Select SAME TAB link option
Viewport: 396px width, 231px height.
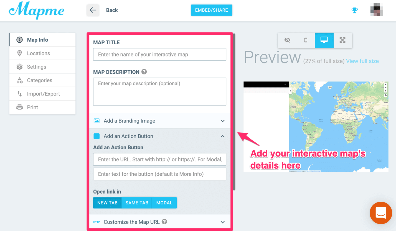pyautogui.click(x=137, y=203)
